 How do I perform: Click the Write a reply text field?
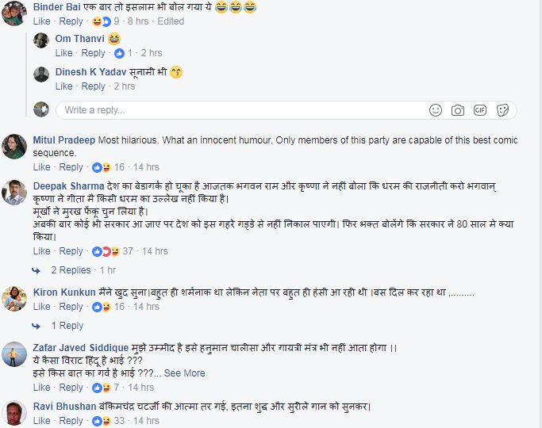click(238, 110)
